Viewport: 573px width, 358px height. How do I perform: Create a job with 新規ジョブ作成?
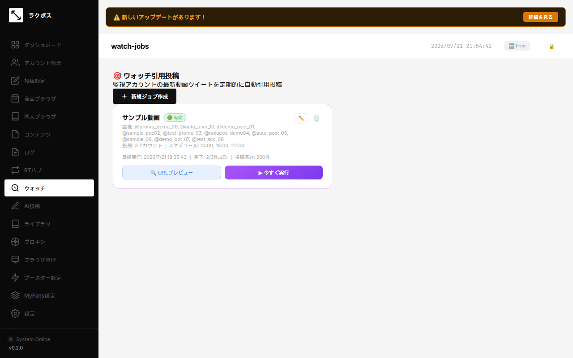[145, 96]
